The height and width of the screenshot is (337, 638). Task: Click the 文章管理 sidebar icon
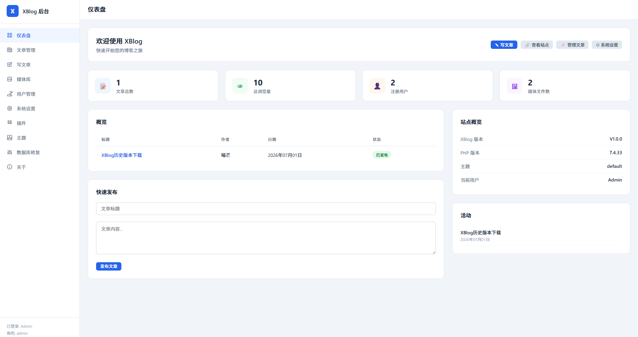10,50
